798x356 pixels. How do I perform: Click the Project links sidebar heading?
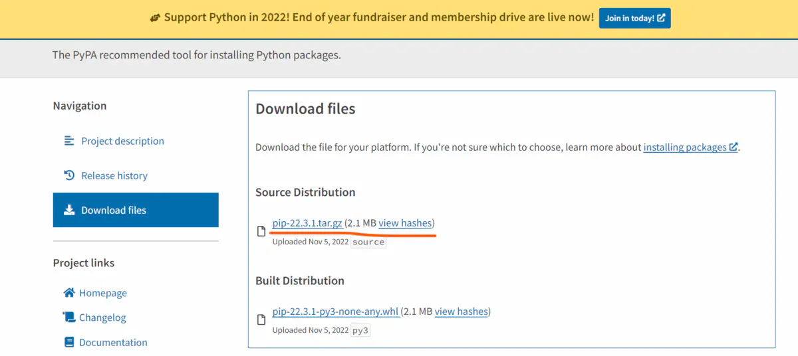pos(84,263)
